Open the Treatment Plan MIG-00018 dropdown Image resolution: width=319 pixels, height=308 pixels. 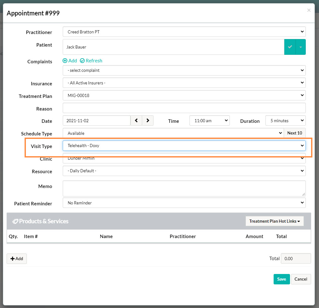[x=184, y=95]
